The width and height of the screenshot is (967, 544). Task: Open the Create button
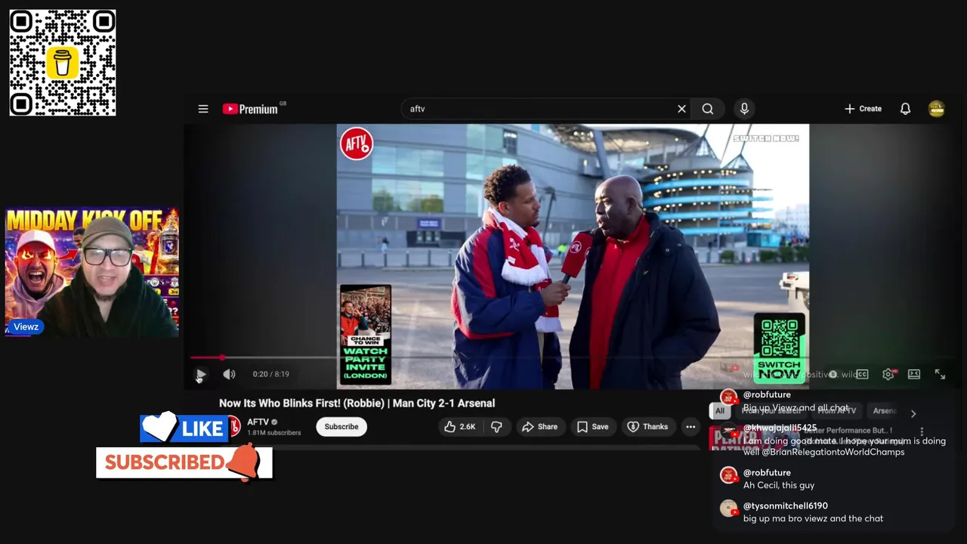[863, 109]
